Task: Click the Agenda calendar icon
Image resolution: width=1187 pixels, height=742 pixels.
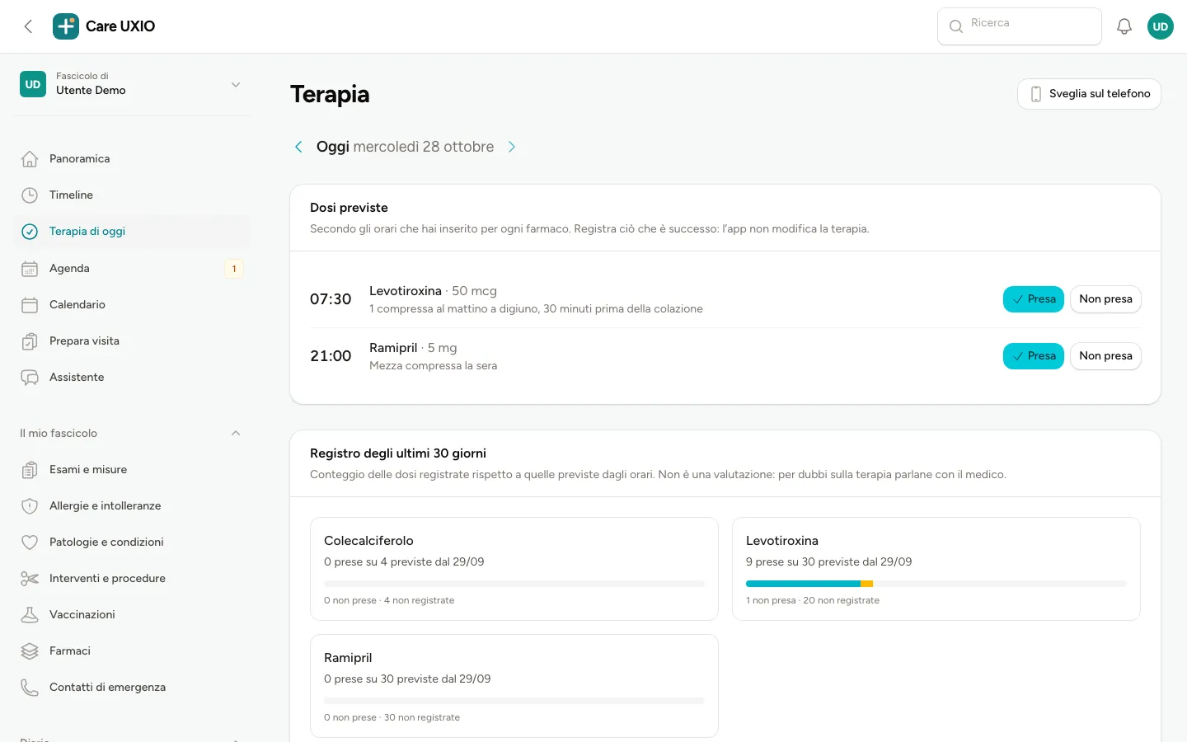Action: coord(30,269)
